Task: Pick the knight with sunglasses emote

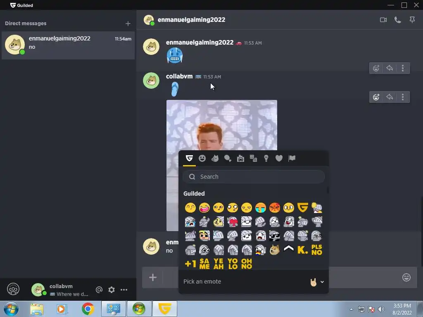Action: (x=275, y=236)
